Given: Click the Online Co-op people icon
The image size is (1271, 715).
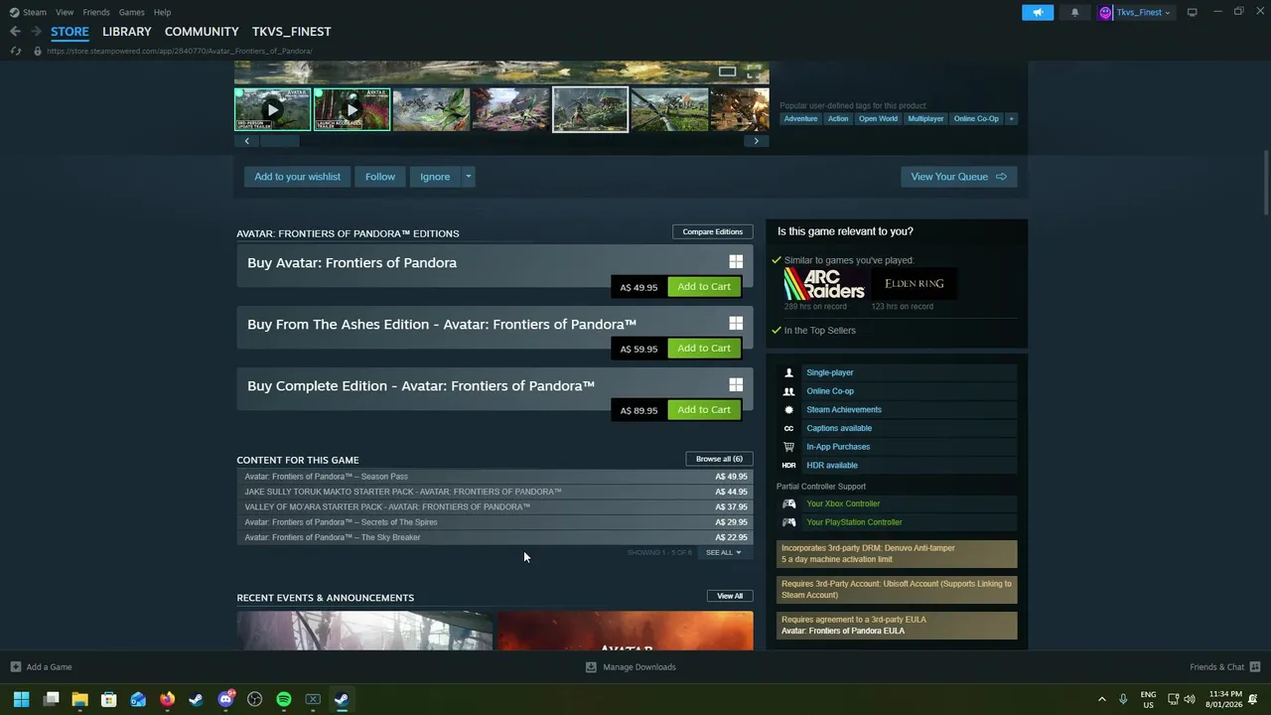Looking at the screenshot, I should click(x=788, y=391).
